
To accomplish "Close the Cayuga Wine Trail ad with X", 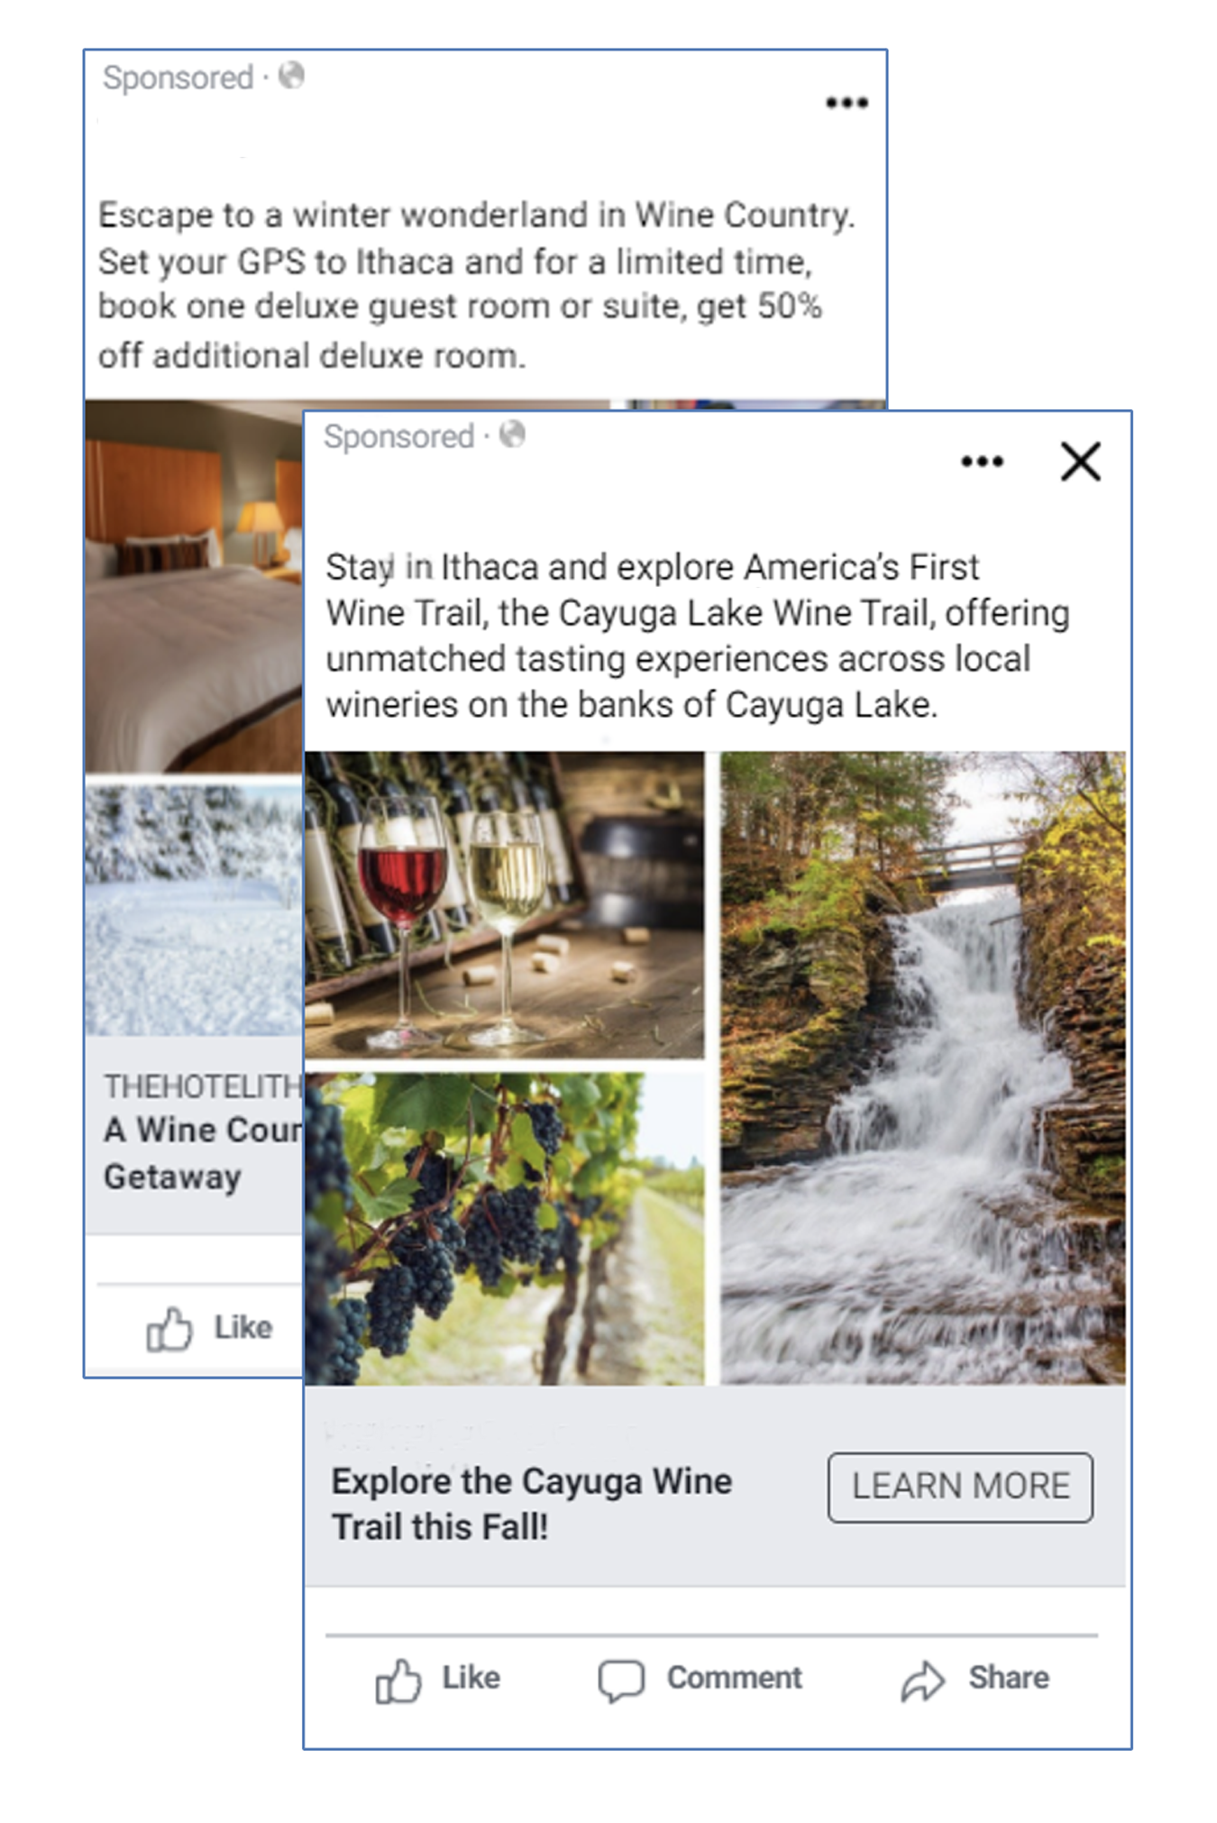I will tap(1080, 462).
